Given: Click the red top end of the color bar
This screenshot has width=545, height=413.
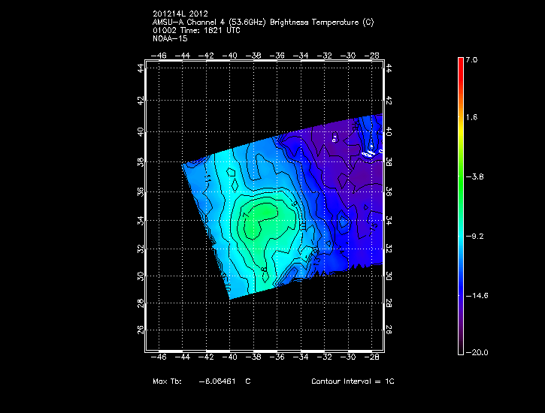Looking at the screenshot, I should [x=460, y=62].
